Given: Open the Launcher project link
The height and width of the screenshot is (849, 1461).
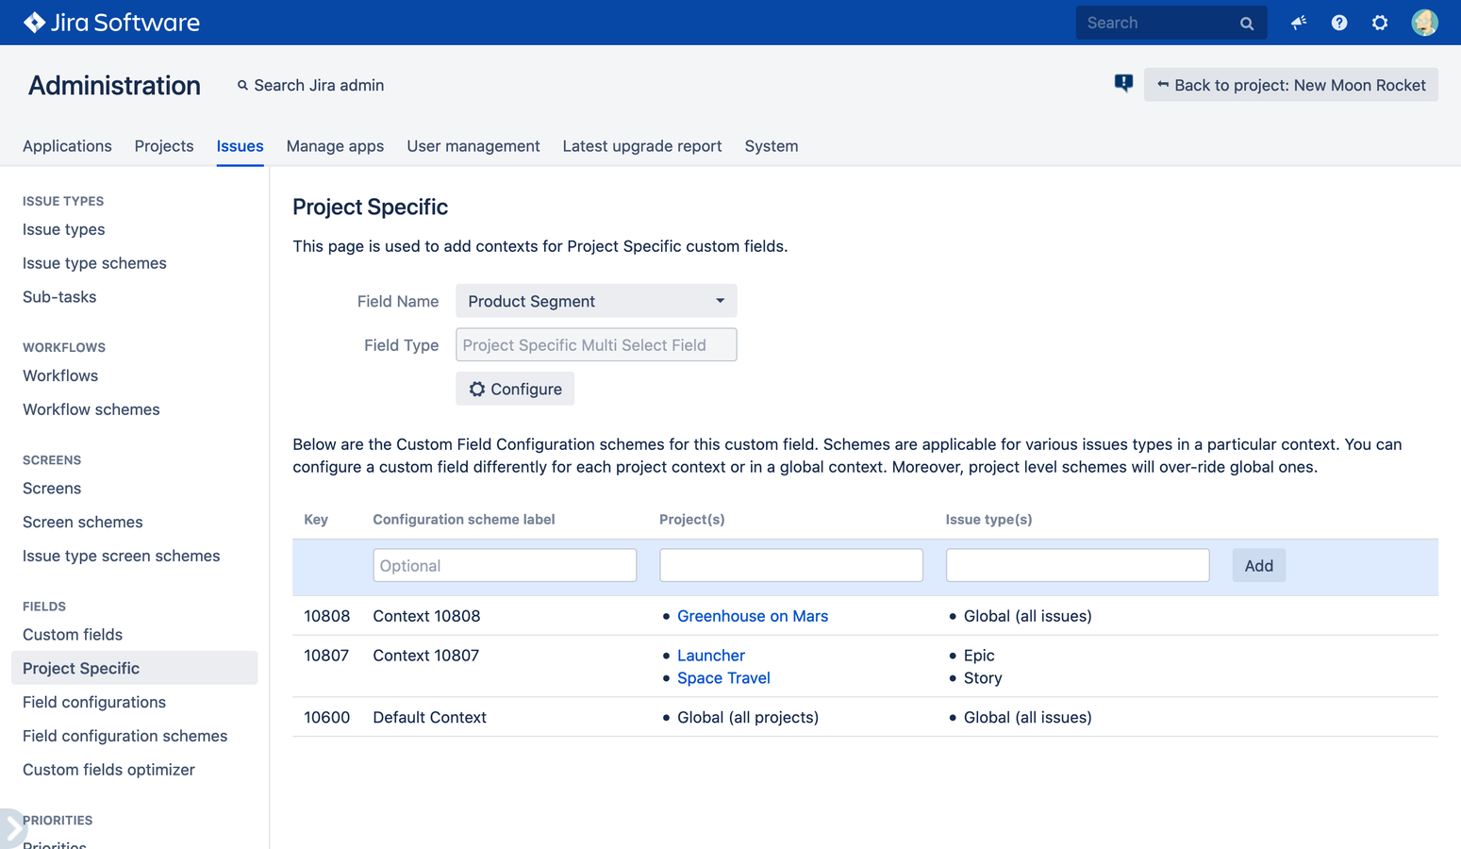Looking at the screenshot, I should point(711,656).
